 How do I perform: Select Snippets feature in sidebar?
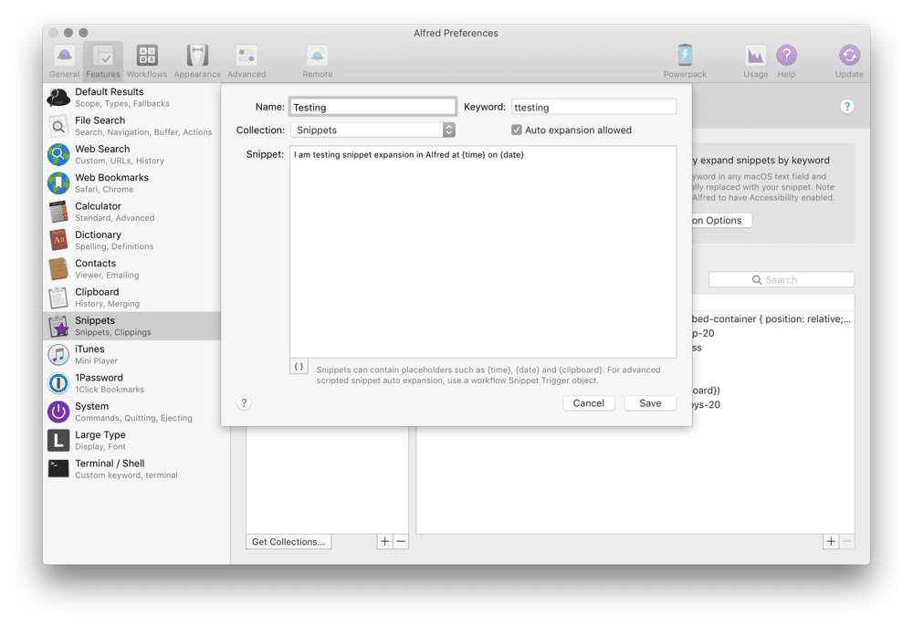click(132, 326)
